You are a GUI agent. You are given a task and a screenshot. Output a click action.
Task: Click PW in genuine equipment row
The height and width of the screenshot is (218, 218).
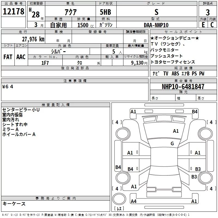[202, 73]
